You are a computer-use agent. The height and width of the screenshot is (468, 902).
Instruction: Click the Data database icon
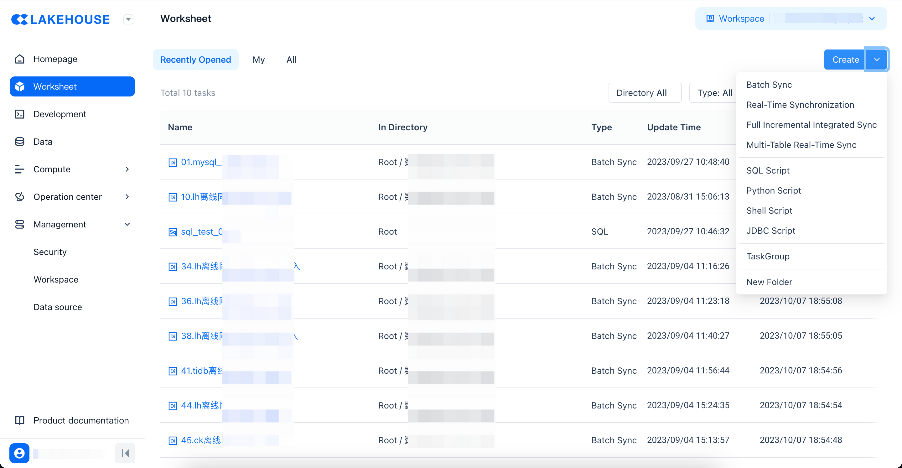(x=20, y=142)
